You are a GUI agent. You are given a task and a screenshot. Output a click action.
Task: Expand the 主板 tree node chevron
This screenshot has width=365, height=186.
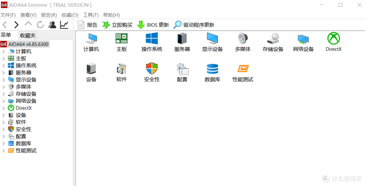pos(3,59)
